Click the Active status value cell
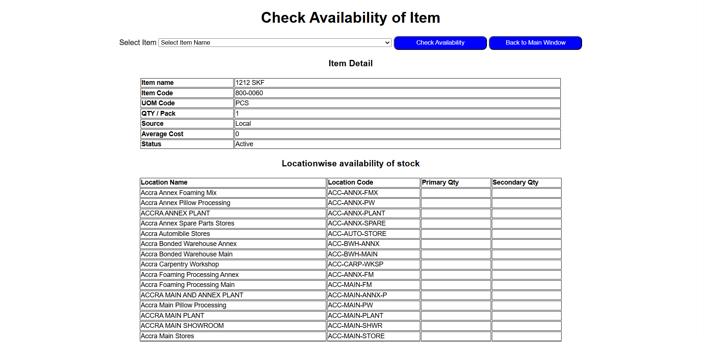 (397, 144)
